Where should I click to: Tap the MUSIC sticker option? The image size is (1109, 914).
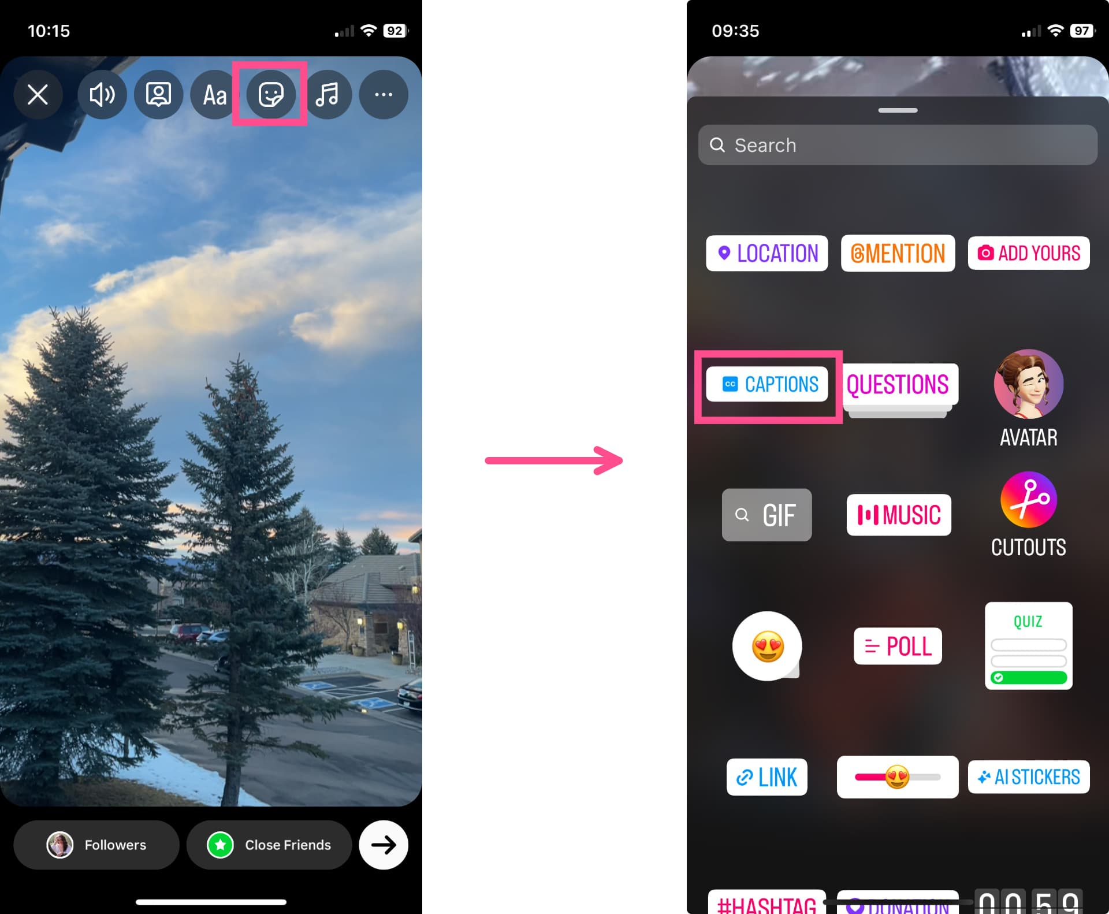coord(897,515)
